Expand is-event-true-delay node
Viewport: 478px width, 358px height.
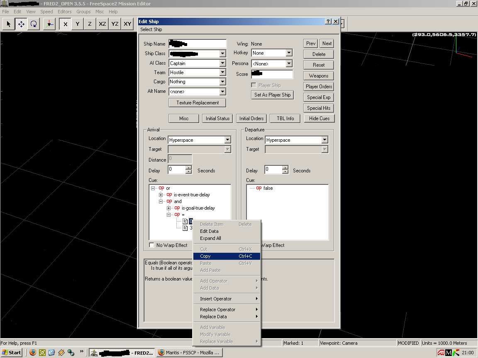(x=161, y=195)
